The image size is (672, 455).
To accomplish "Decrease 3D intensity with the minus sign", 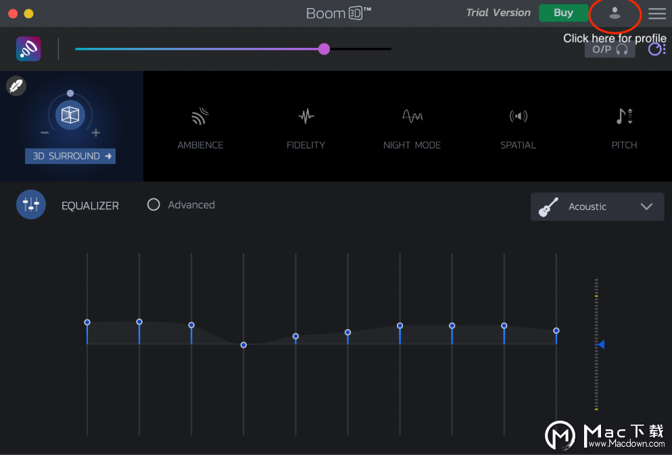I will pos(45,133).
